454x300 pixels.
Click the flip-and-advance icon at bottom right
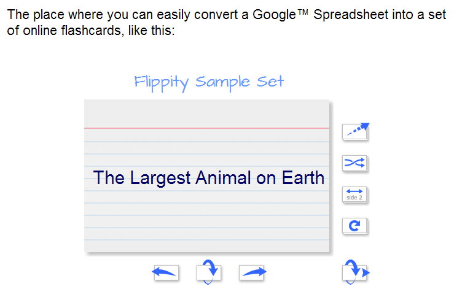pyautogui.click(x=355, y=272)
